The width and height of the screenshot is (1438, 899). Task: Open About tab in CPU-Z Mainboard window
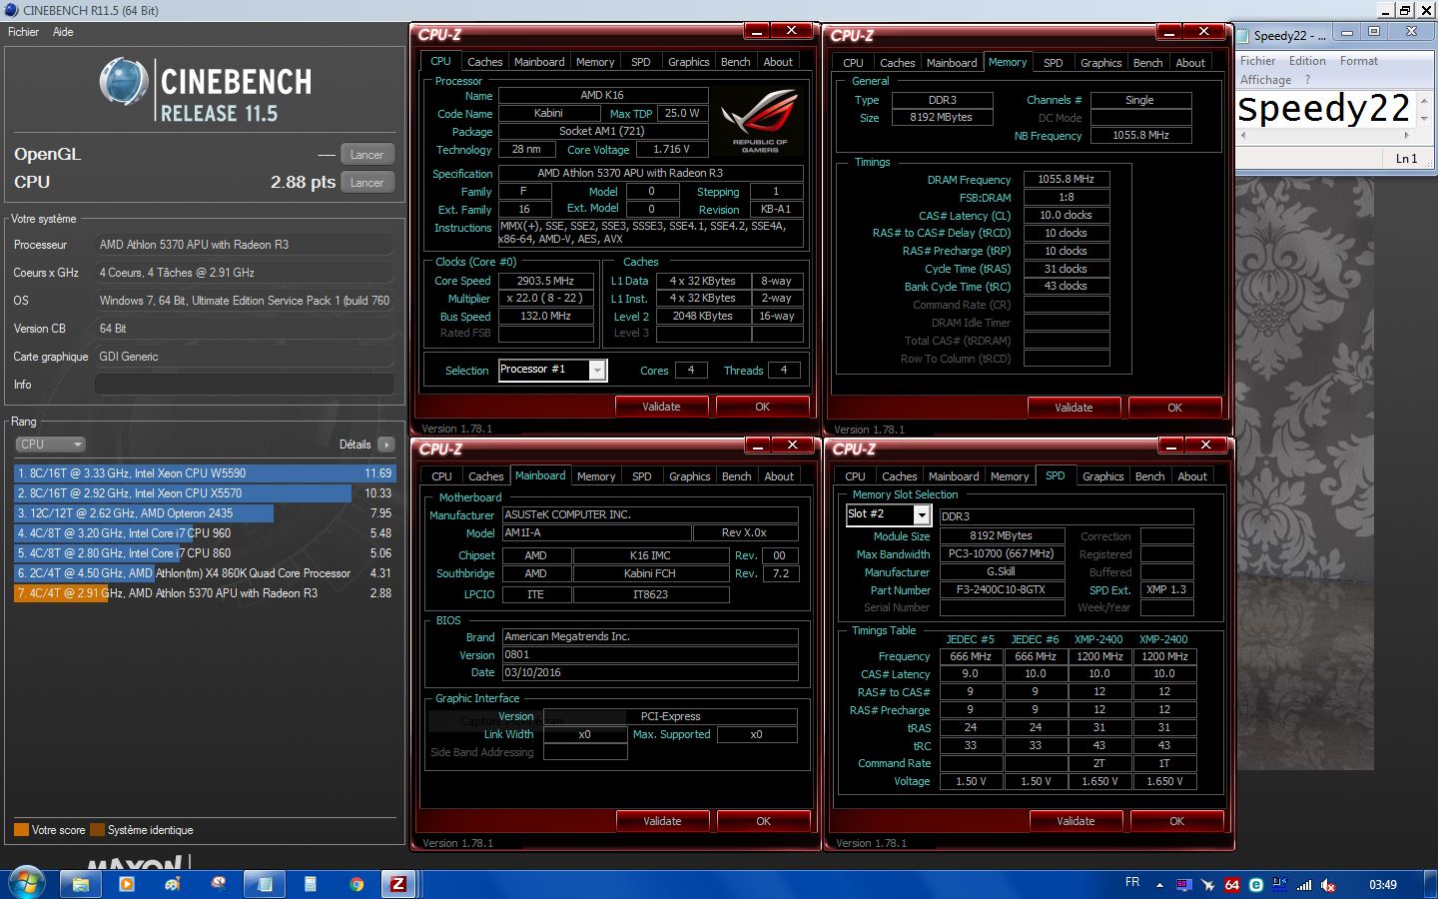pyautogui.click(x=779, y=476)
